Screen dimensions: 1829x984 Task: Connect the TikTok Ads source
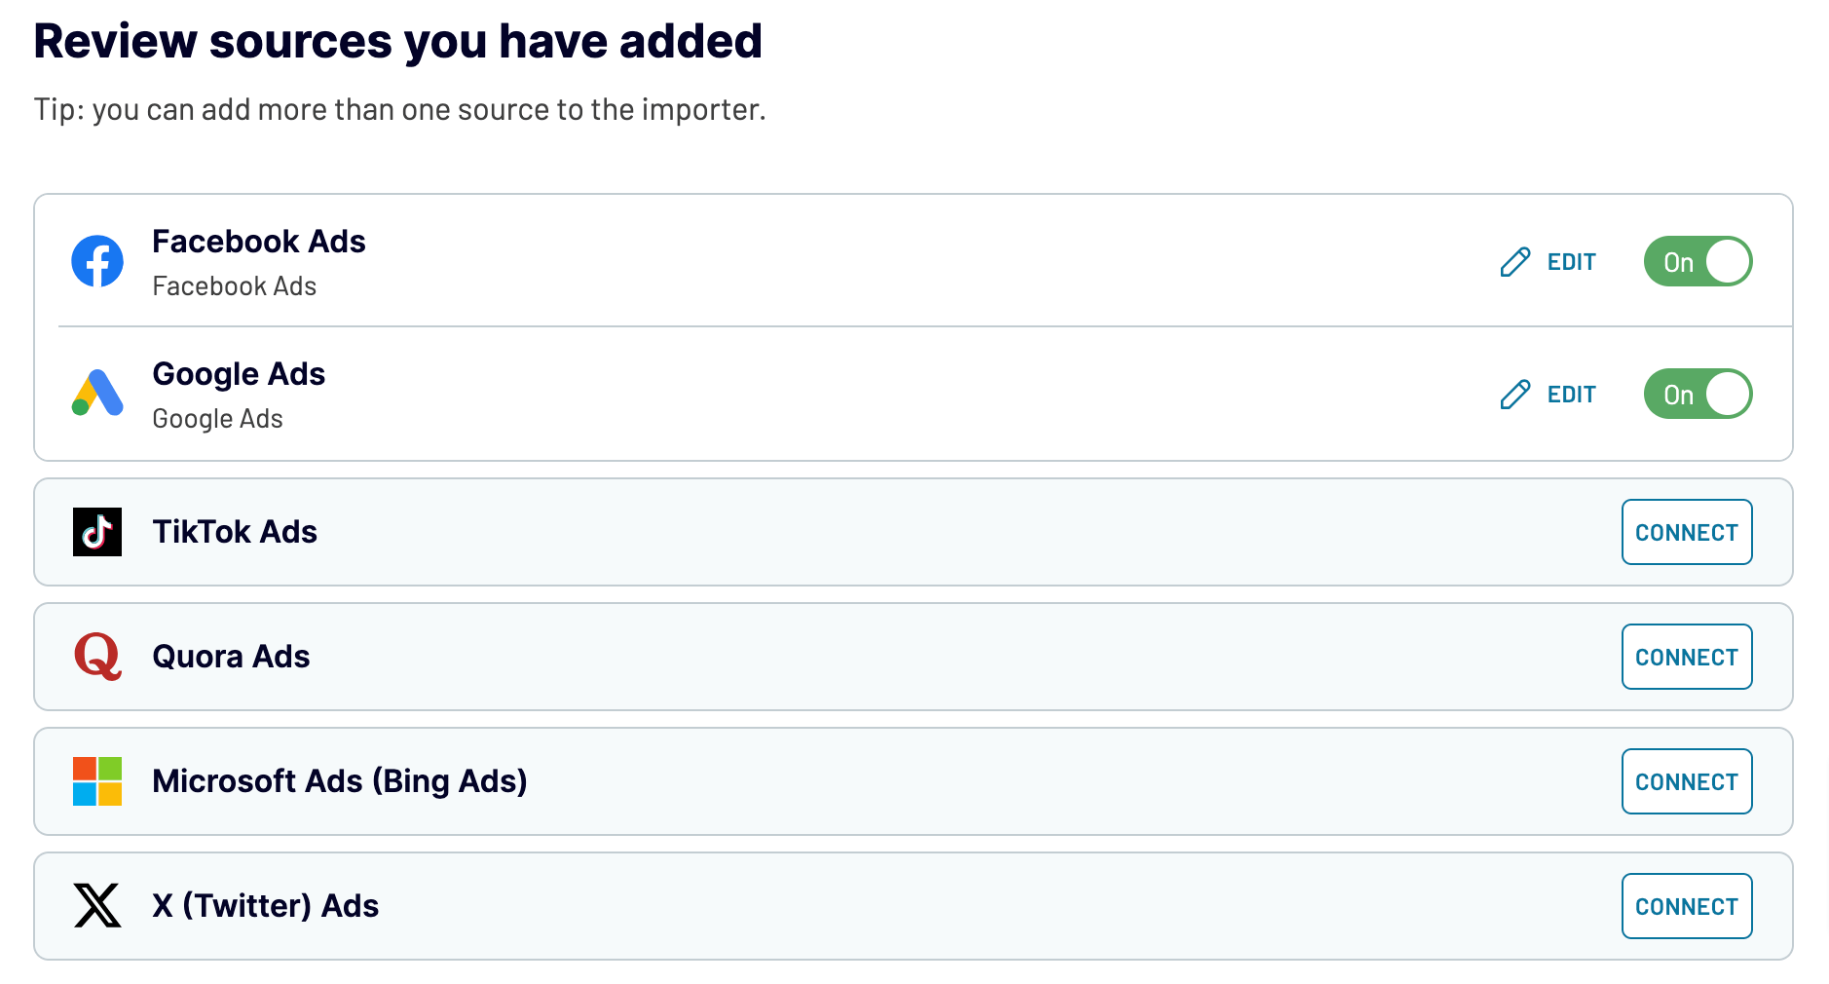click(1687, 532)
